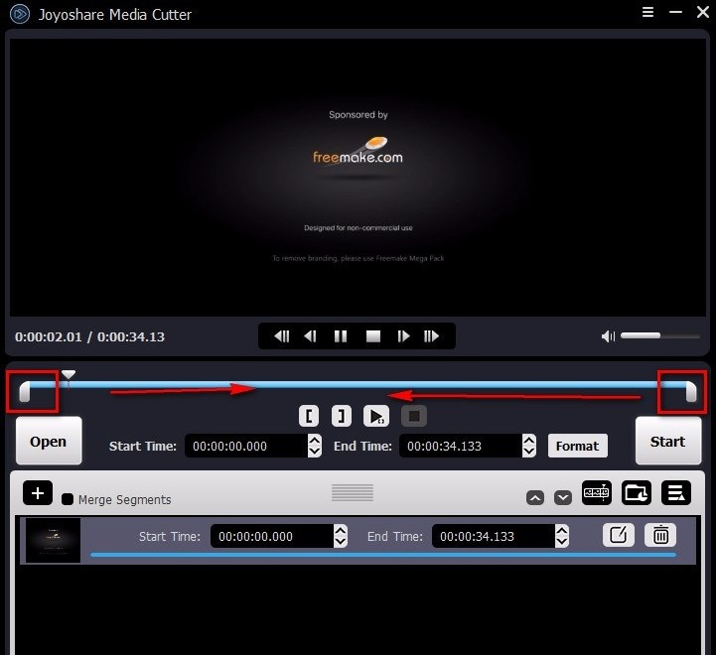The width and height of the screenshot is (716, 655).
Task: Decrease segment row Start Time value
Action: (341, 542)
